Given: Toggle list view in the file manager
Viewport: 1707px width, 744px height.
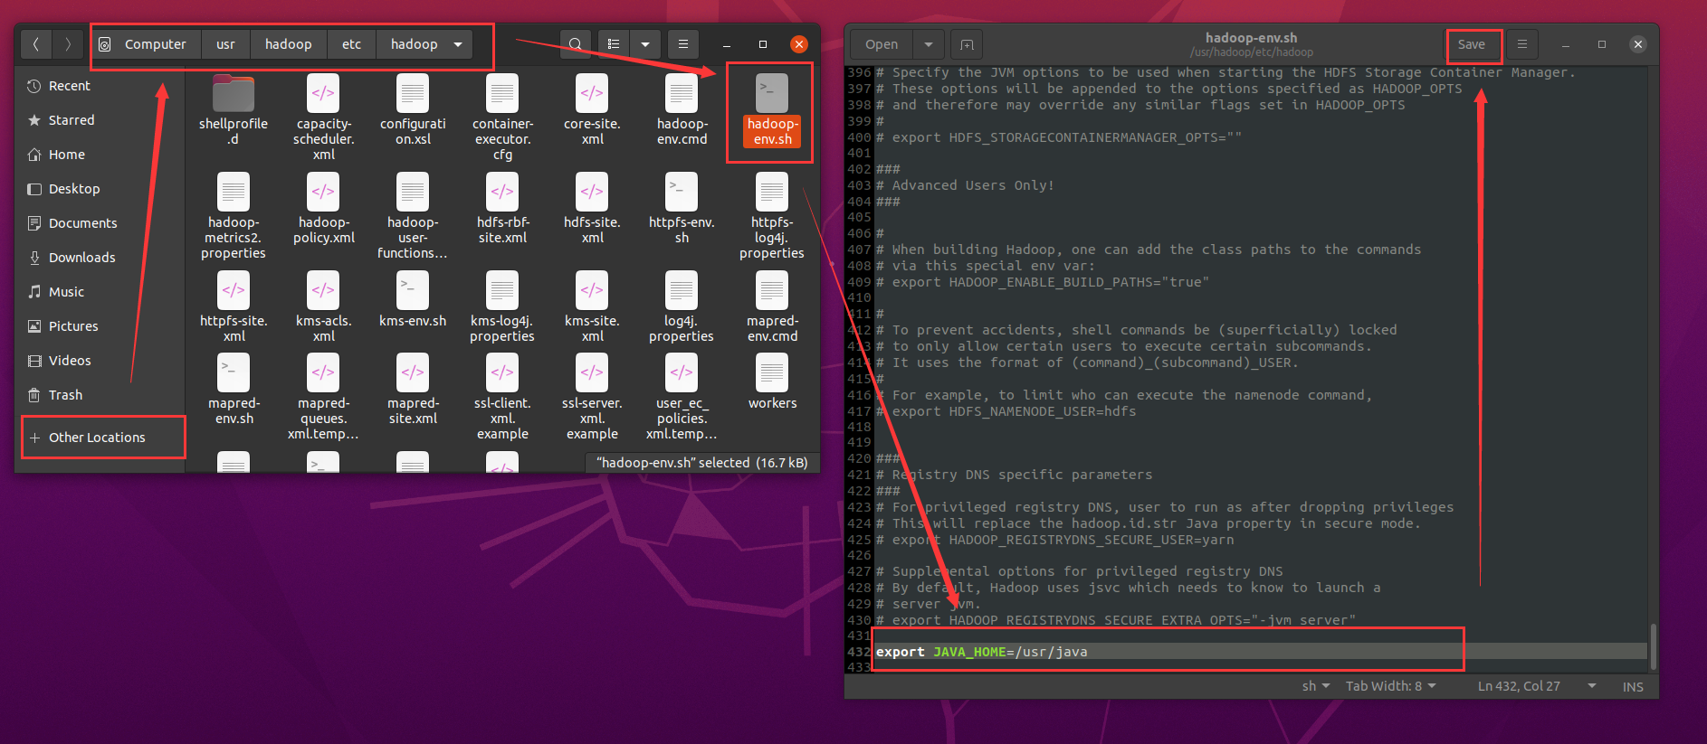Looking at the screenshot, I should coord(614,44).
